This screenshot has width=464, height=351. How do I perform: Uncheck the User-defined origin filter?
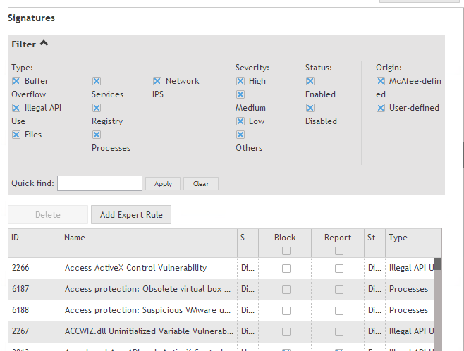pos(381,108)
